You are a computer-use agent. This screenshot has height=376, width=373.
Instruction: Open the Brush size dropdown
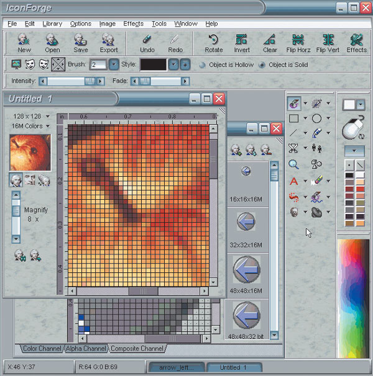[x=114, y=65]
